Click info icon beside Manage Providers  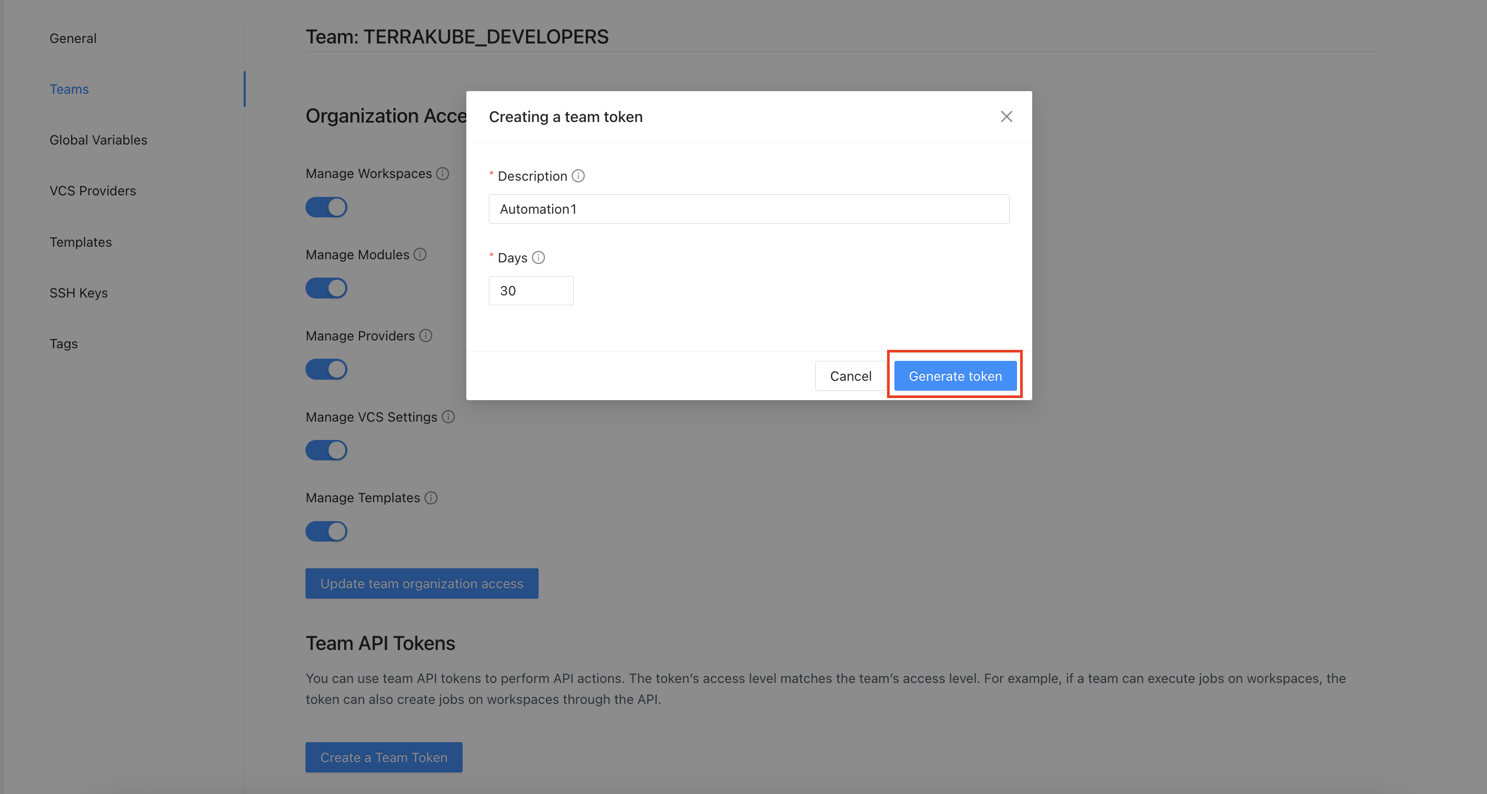coord(425,336)
